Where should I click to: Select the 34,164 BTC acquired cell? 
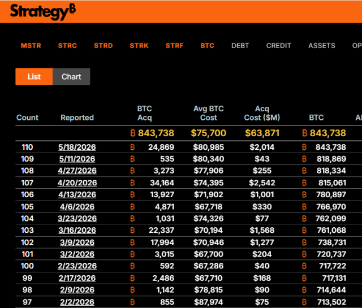tap(162, 183)
